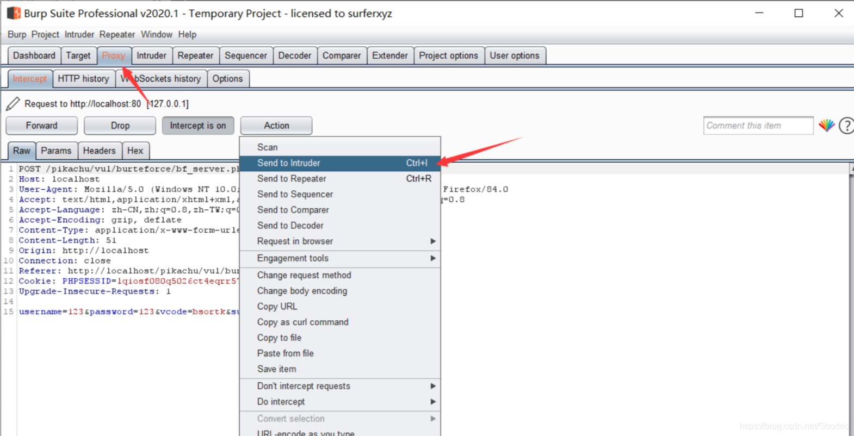Switch to the Extender tab
The width and height of the screenshot is (854, 436).
tap(390, 55)
